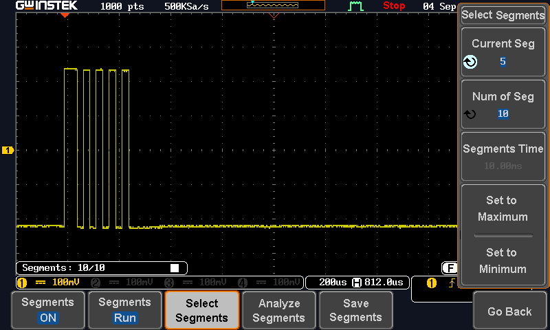
Task: Open the Select Segments menu
Action: tap(201, 310)
